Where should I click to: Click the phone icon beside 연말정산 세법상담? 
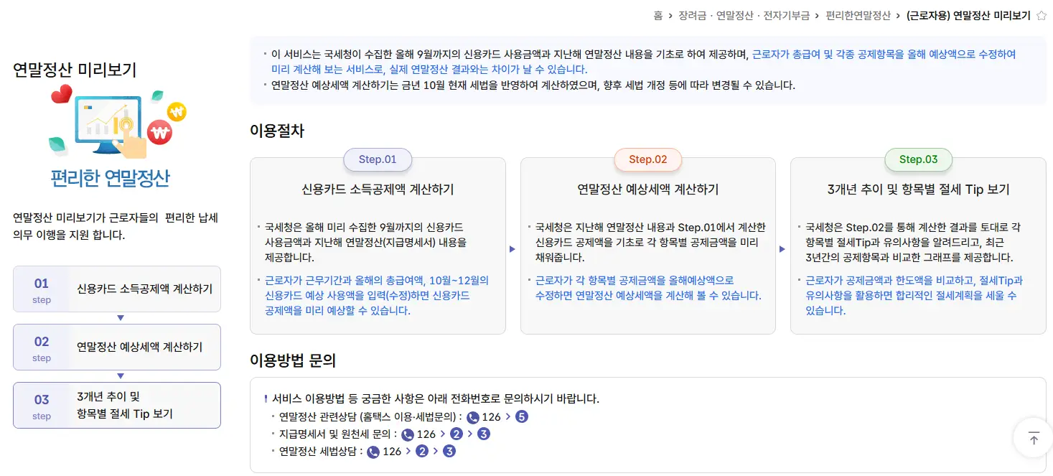point(373,451)
